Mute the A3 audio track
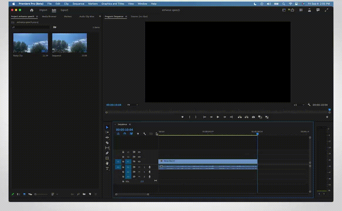The height and width of the screenshot is (211, 342). click(x=139, y=177)
